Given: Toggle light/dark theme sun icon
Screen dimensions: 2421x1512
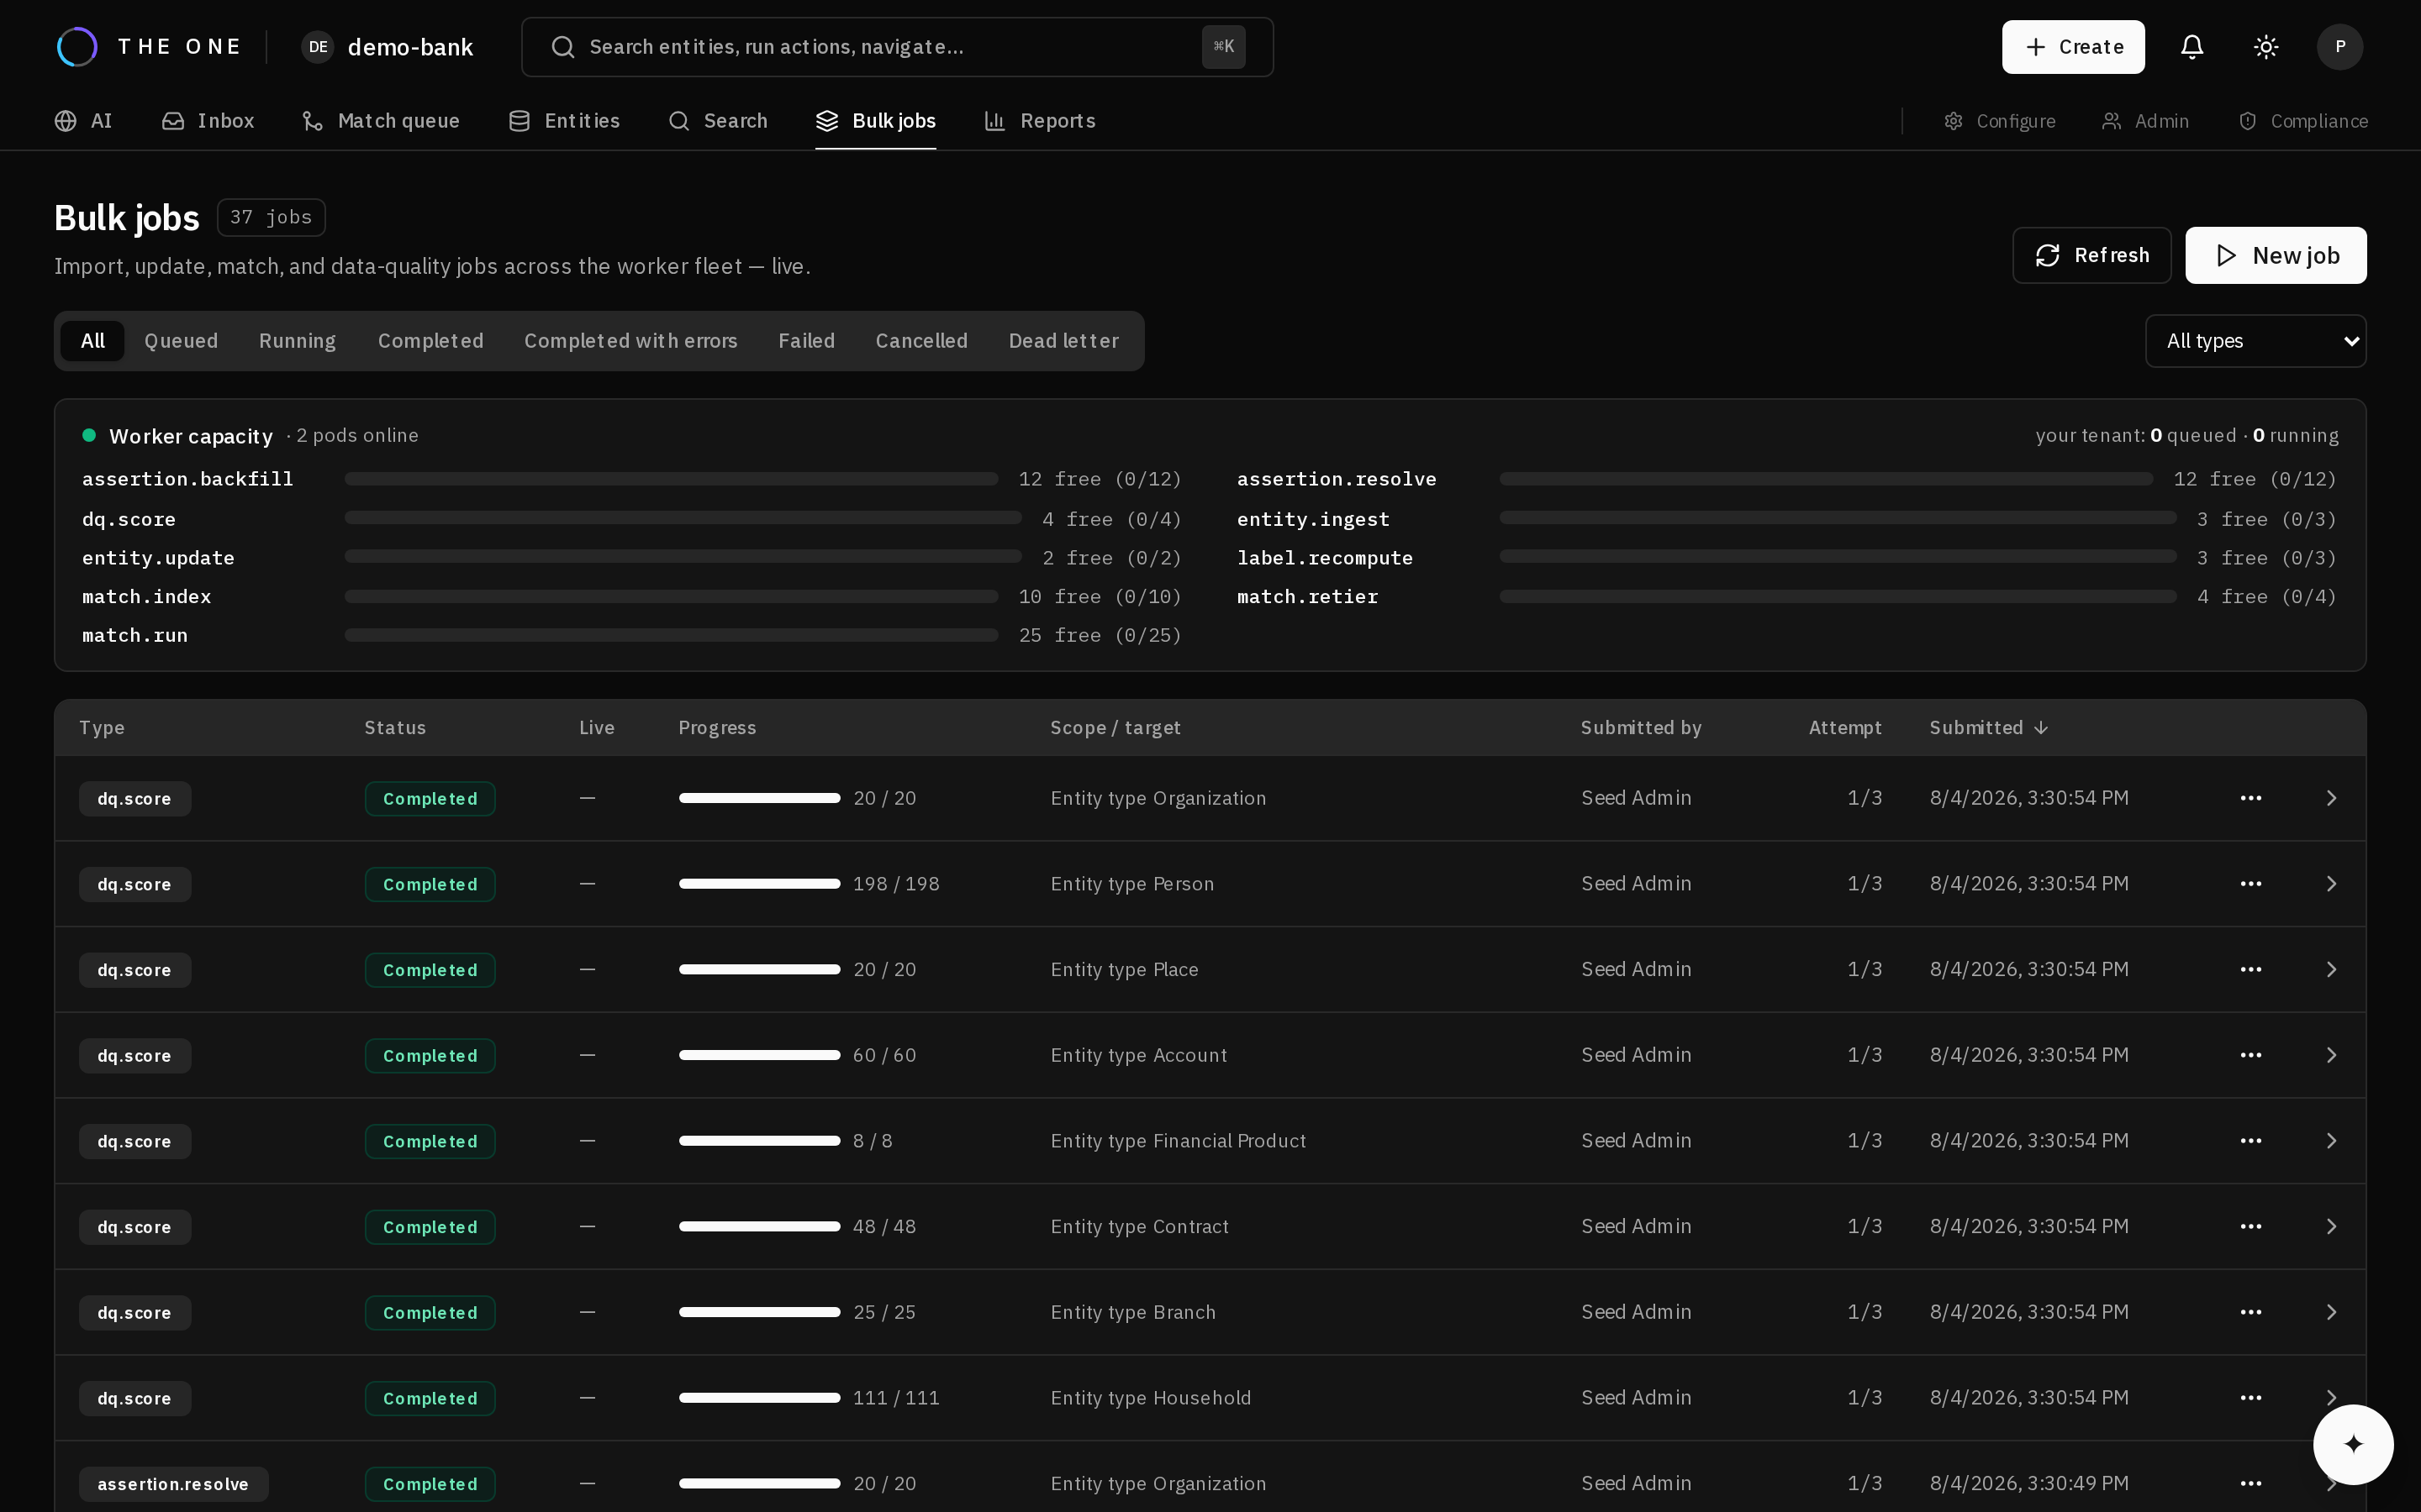Looking at the screenshot, I should pos(2266,47).
